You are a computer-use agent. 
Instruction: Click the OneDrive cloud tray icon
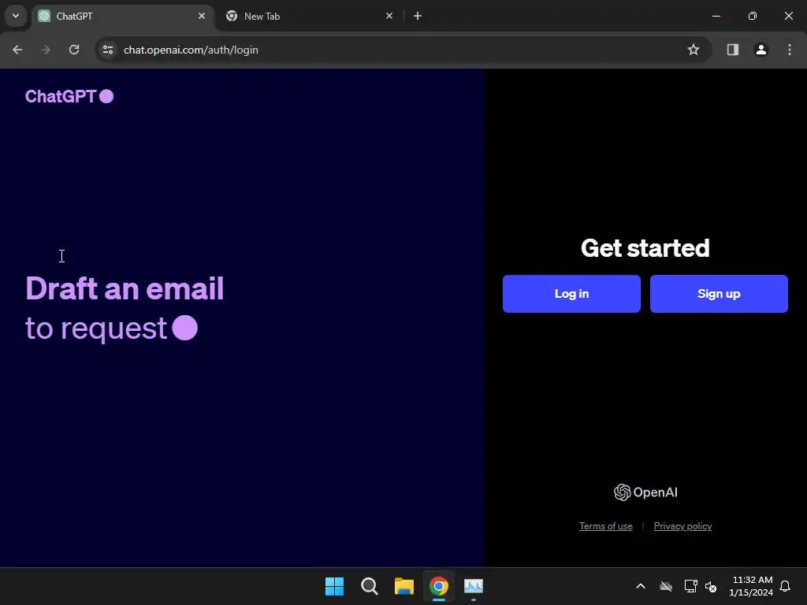pos(666,586)
